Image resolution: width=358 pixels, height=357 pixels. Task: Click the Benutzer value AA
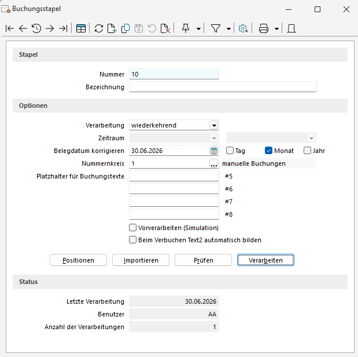[174, 314]
